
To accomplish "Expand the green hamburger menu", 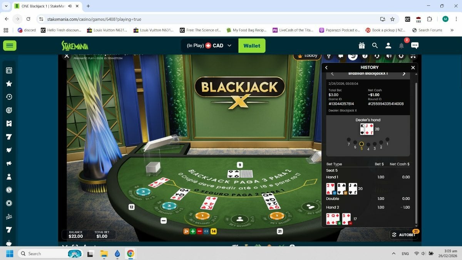I will click(10, 45).
